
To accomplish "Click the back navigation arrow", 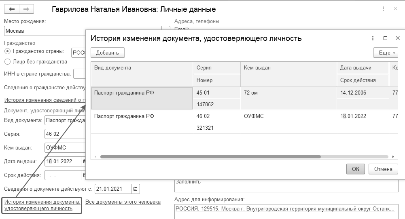I will tap(12, 9).
